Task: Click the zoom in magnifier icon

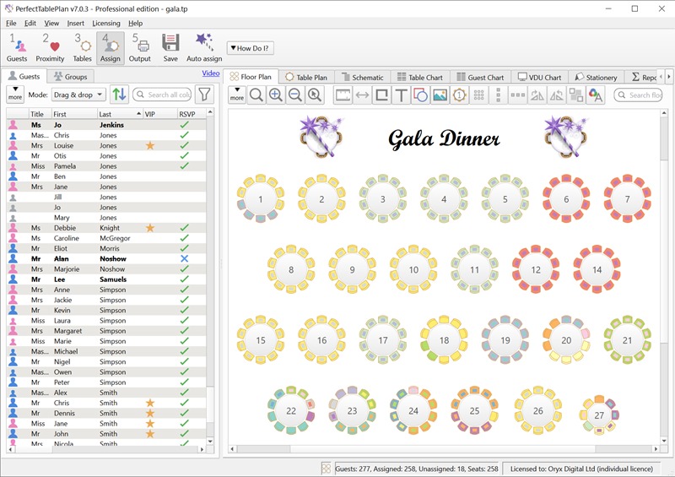Action: tap(275, 95)
